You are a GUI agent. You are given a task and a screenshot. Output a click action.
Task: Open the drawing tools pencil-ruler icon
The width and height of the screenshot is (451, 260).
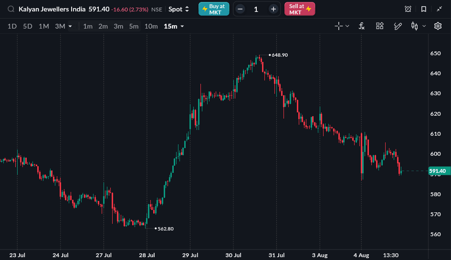(x=398, y=26)
